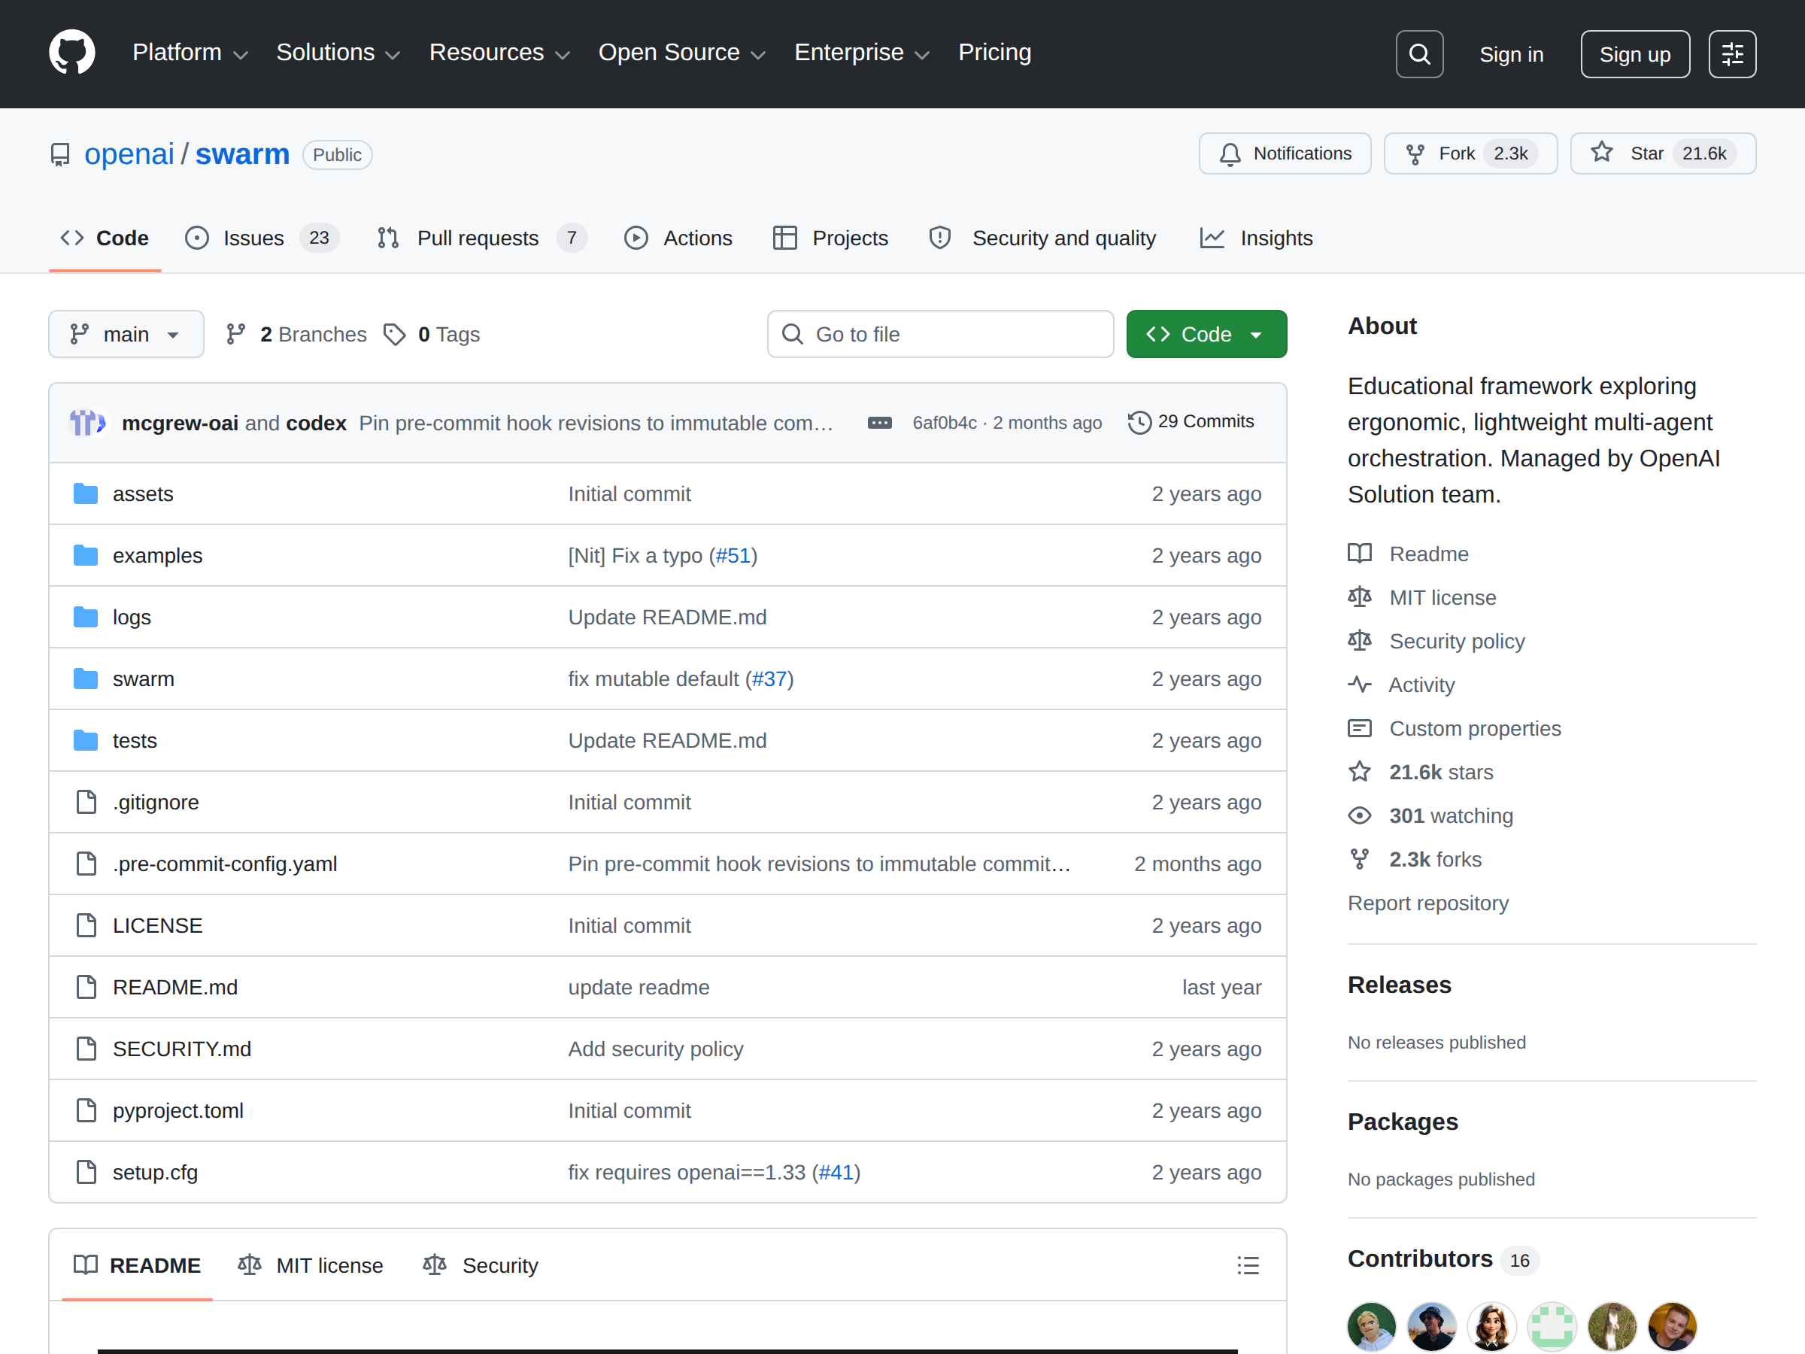Click the Go to file search field
This screenshot has height=1354, width=1805.
[x=940, y=335]
